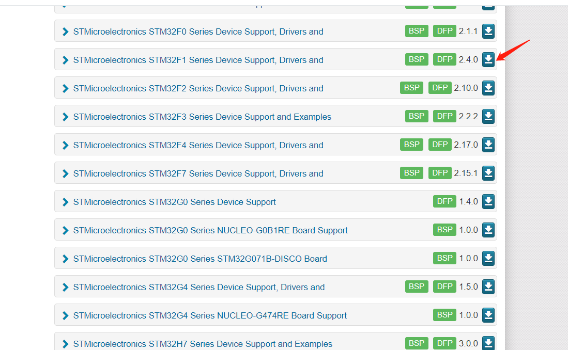Viewport: 568px width, 350px height.
Task: Click the BSP badge on STM32F0 row
Action: [417, 31]
